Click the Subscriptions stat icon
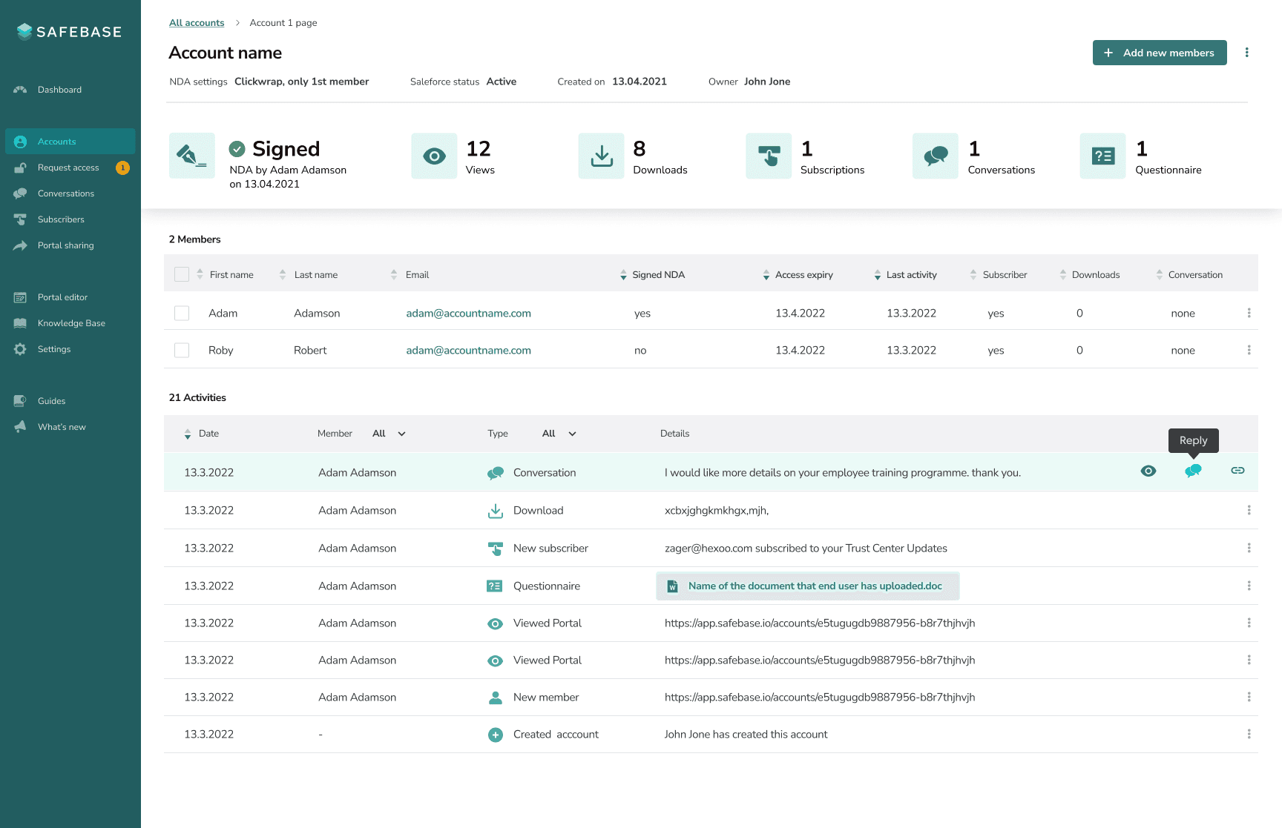This screenshot has width=1282, height=828. (769, 156)
